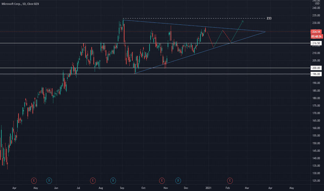This screenshot has height=191, width=324.
Task: Select the dashed 233 resistance line
Action: tap(194, 18)
